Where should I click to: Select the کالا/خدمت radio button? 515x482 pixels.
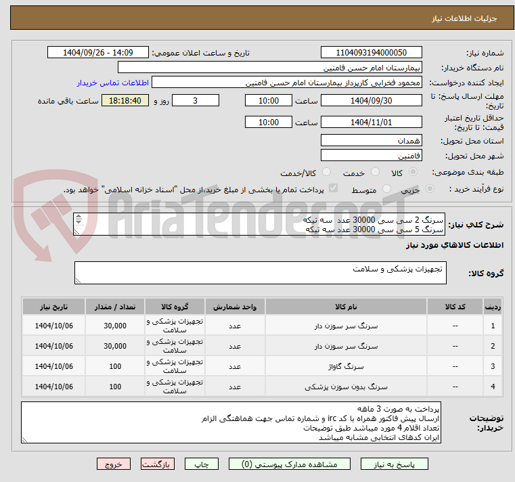point(326,172)
